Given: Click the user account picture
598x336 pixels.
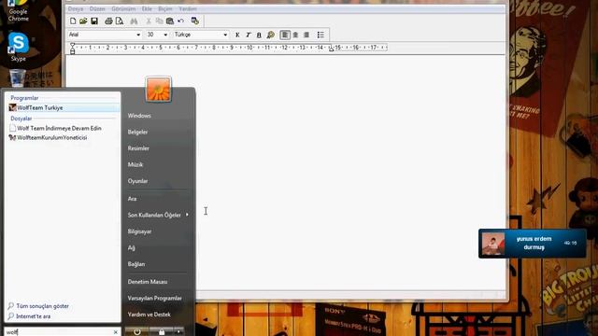Looking at the screenshot, I should [158, 90].
